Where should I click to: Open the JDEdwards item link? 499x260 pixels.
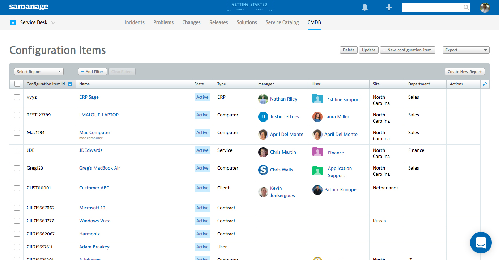91,150
